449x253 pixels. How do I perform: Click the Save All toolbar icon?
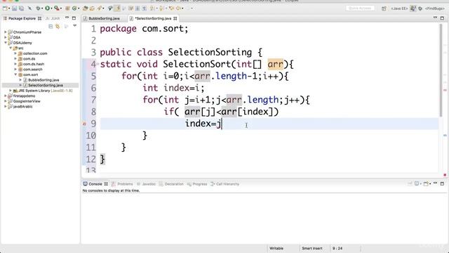pos(22,8)
